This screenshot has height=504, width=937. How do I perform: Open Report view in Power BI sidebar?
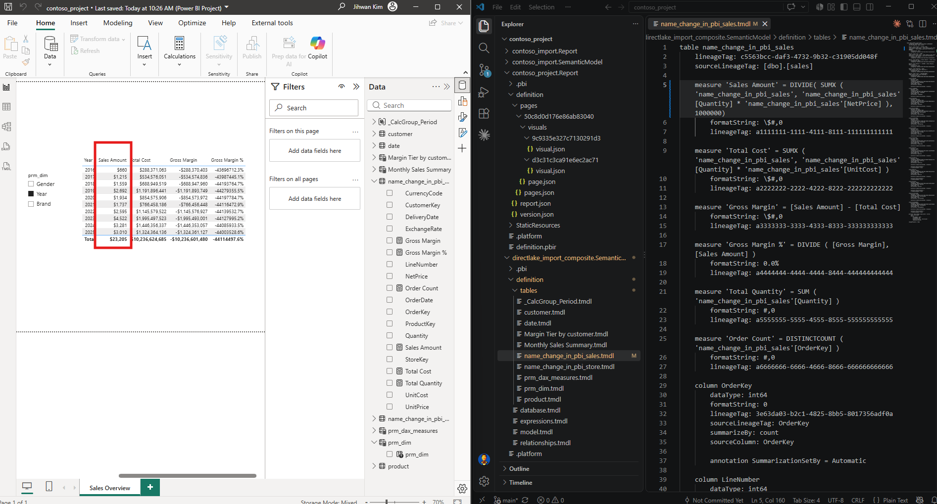6,87
